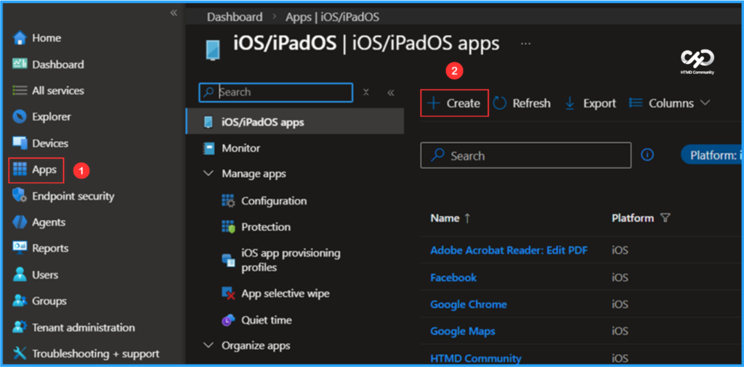The width and height of the screenshot is (744, 367).
Task: Select iOS/iPadOS apps menu item
Action: [295, 122]
